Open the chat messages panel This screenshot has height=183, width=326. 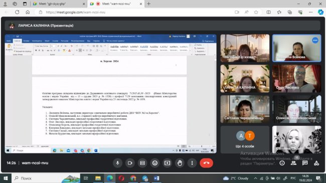305,163
